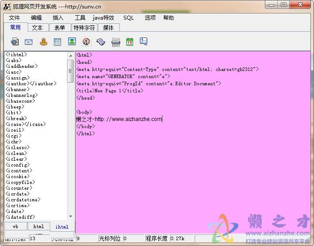Click the email link envelope icon
Viewport: 314px width, 246px height.
[x=29, y=42]
